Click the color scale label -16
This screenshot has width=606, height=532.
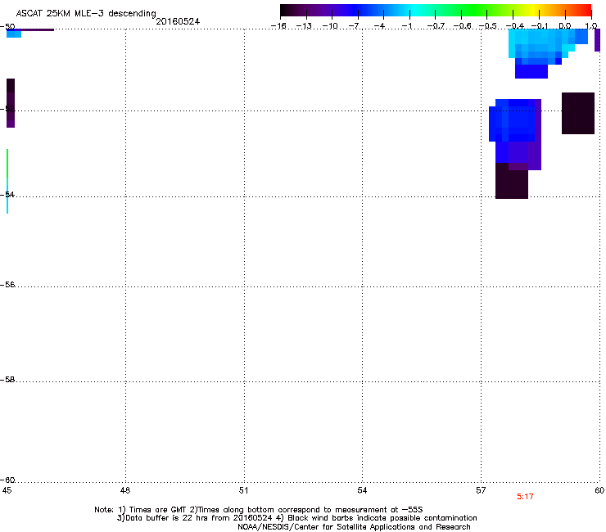point(278,26)
